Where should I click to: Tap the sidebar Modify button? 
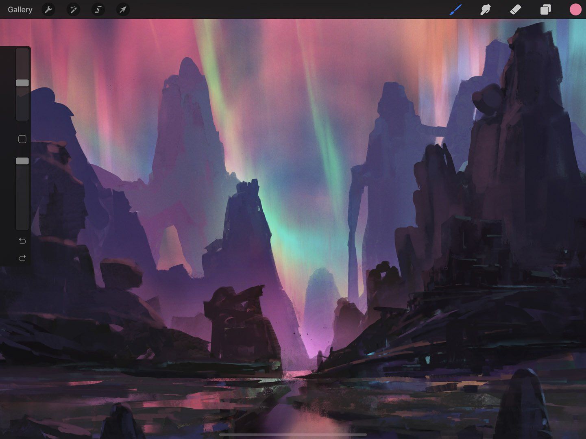tap(22, 139)
